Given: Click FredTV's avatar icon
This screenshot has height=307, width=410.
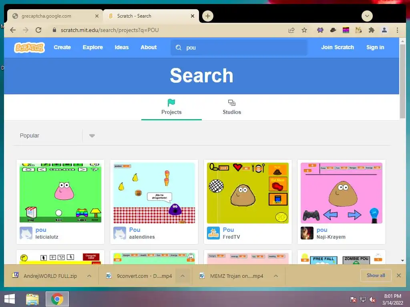Looking at the screenshot, I should click(x=213, y=233).
